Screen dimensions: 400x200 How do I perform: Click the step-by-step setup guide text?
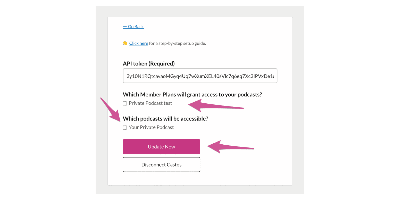177,43
